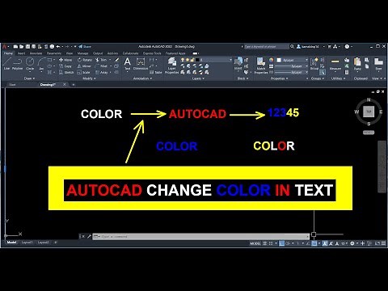Viewport: 388px width, 291px height.
Task: Switch to the Layout2 tab
Action: click(x=43, y=242)
